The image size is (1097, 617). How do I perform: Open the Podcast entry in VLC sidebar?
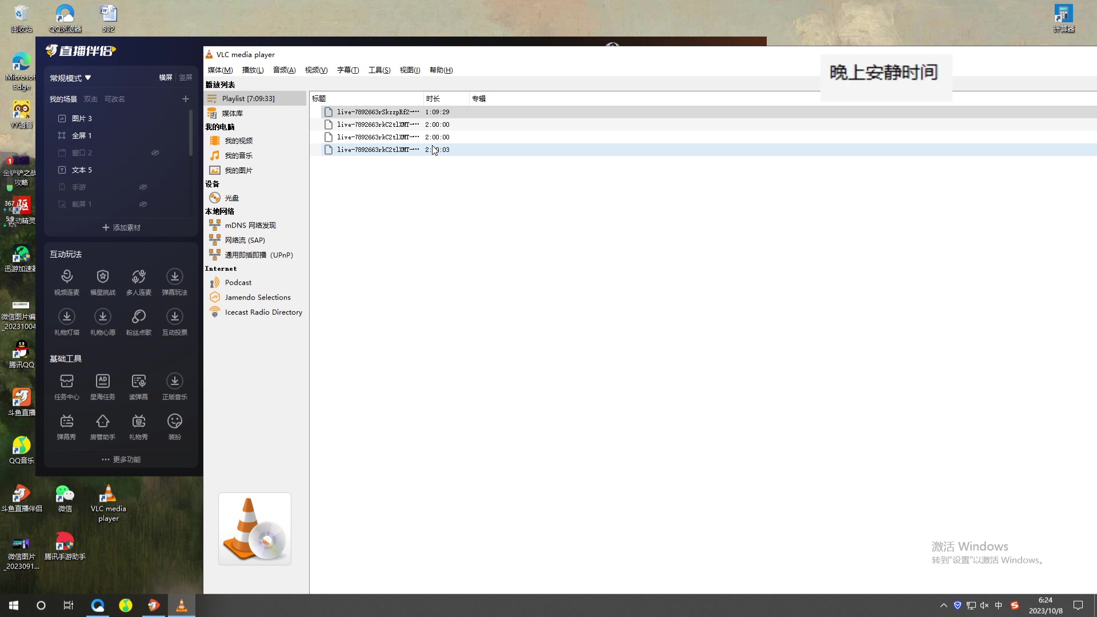pos(238,282)
